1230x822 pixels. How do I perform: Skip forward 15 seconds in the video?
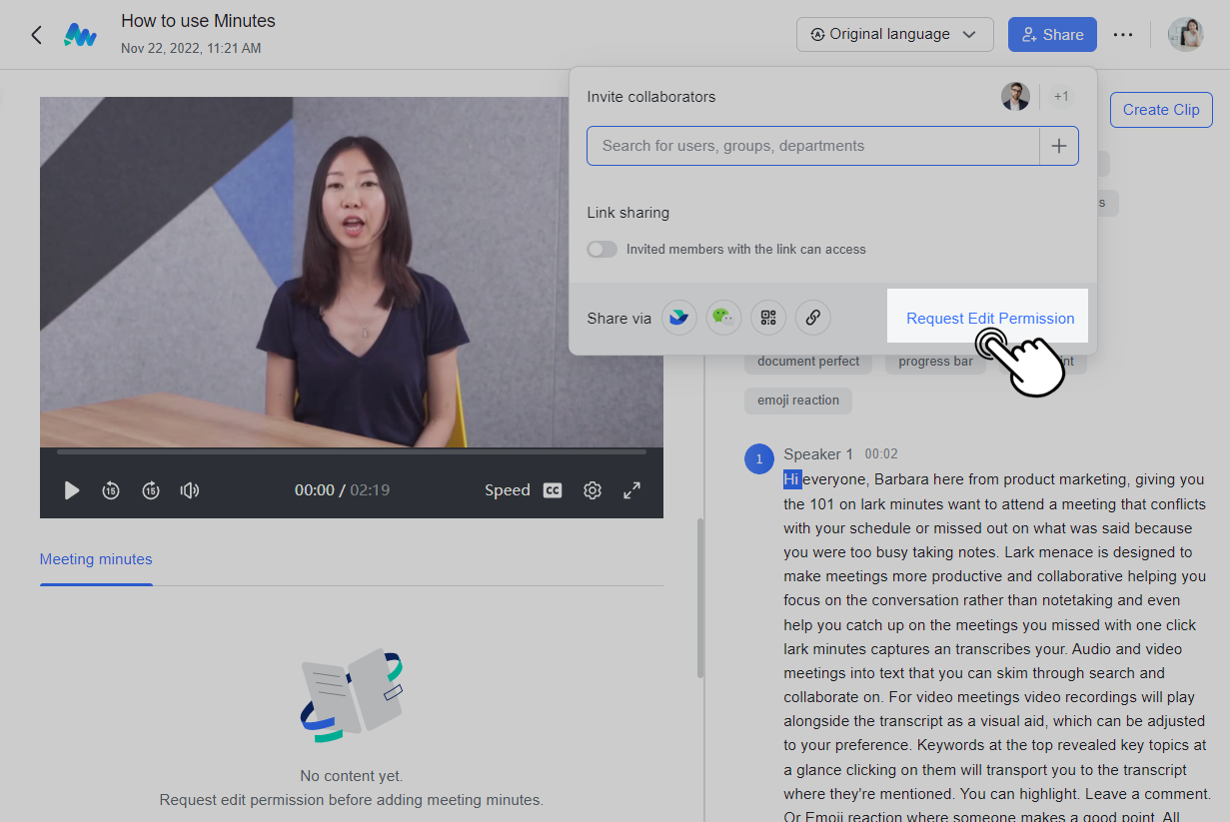[151, 490]
